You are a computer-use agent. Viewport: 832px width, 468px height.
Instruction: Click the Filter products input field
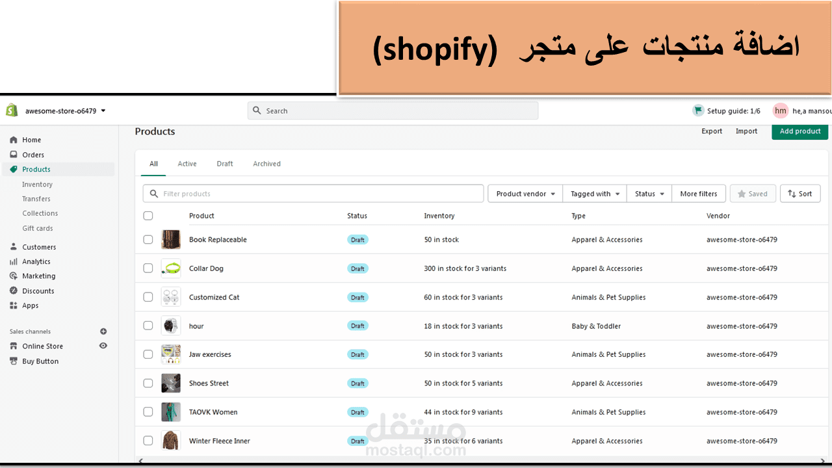click(x=313, y=194)
